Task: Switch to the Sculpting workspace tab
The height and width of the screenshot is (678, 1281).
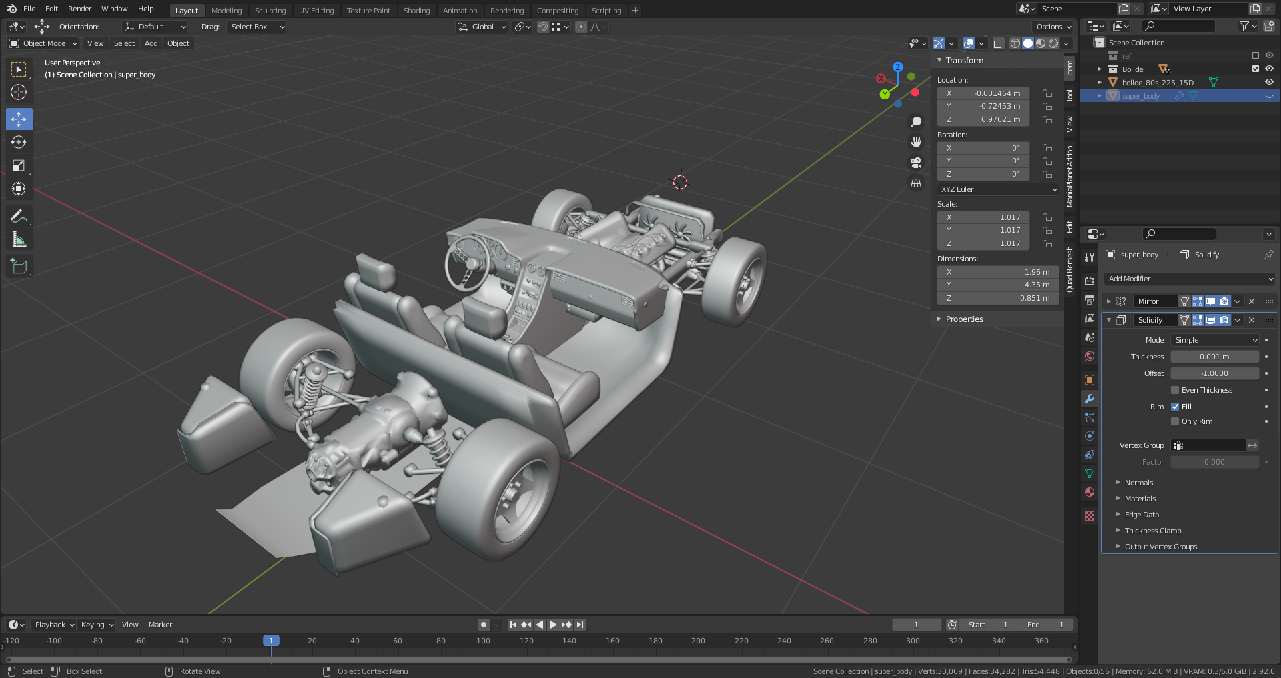Action: coord(270,11)
